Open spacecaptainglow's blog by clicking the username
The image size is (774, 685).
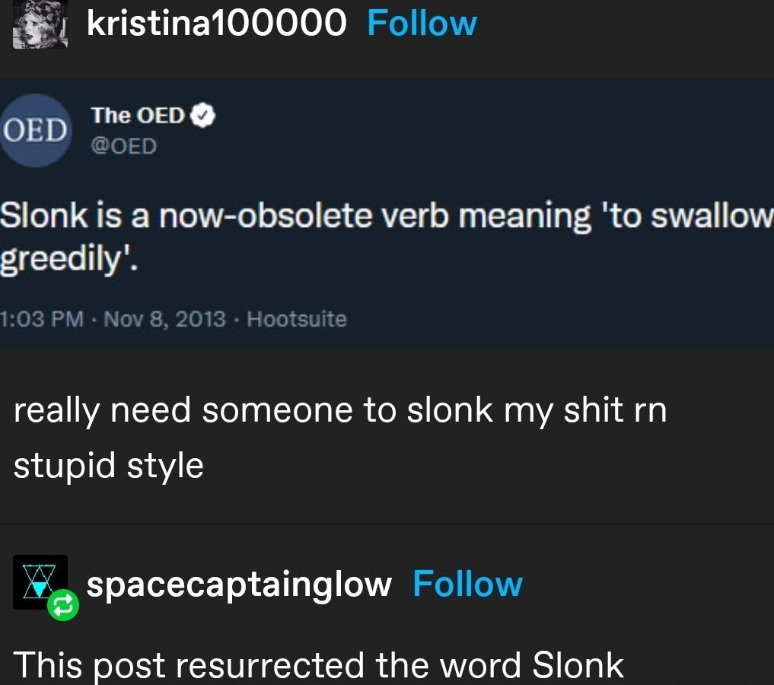pos(238,584)
